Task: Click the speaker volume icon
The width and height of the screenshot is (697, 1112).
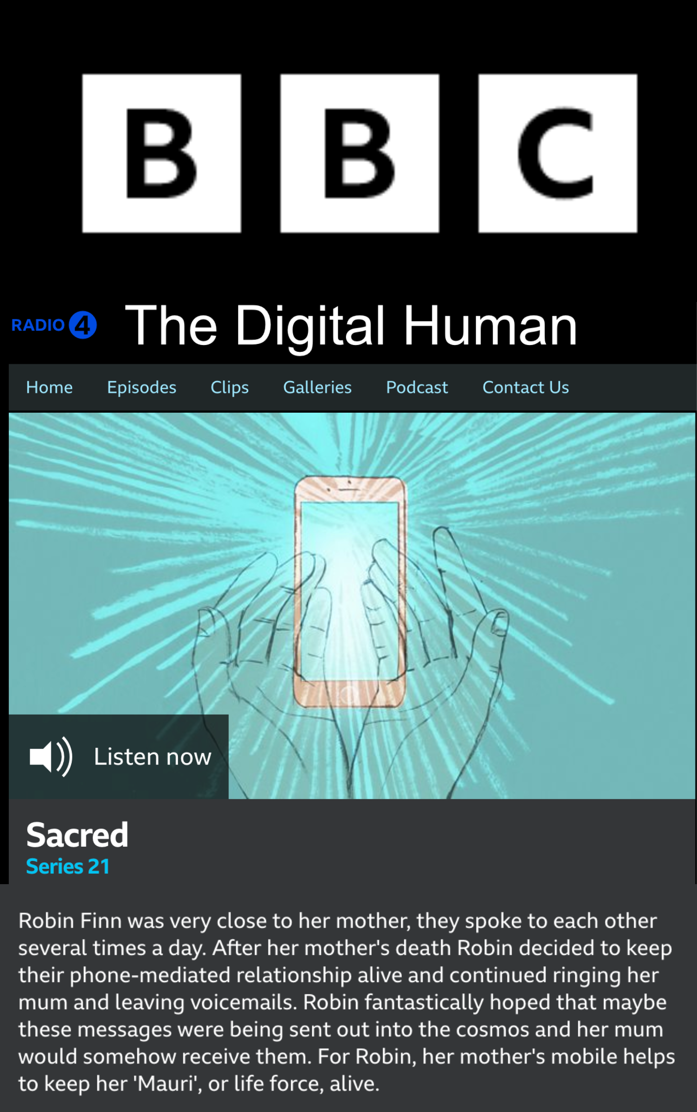Action: (51, 757)
